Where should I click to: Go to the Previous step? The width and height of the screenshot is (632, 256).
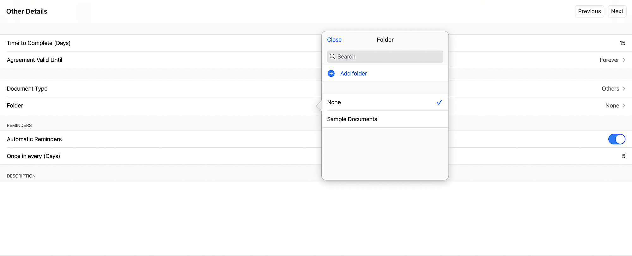click(x=589, y=11)
